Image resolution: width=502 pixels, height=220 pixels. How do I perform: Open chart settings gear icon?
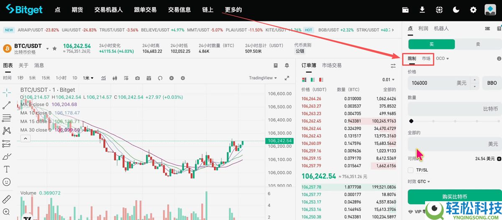[183, 78]
